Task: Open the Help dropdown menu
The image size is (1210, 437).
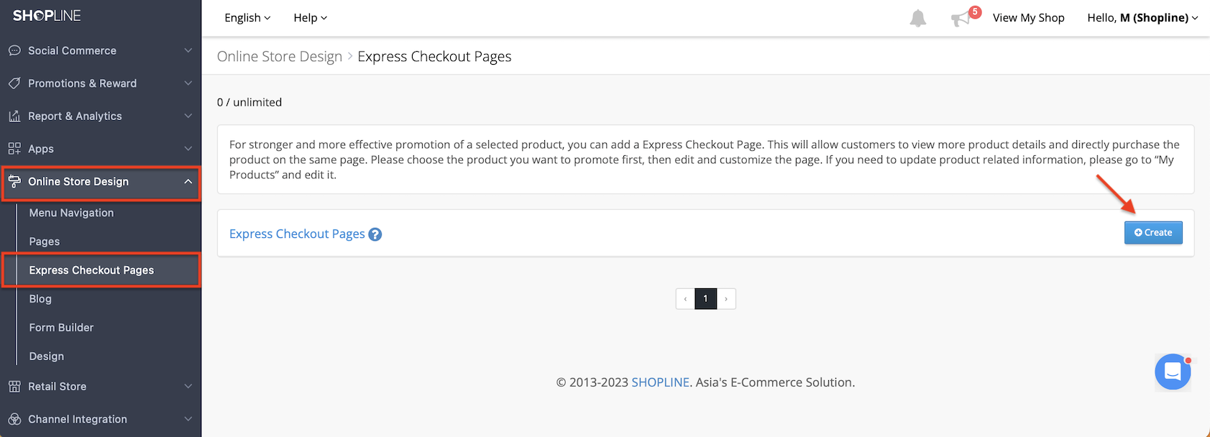Action: pyautogui.click(x=310, y=18)
